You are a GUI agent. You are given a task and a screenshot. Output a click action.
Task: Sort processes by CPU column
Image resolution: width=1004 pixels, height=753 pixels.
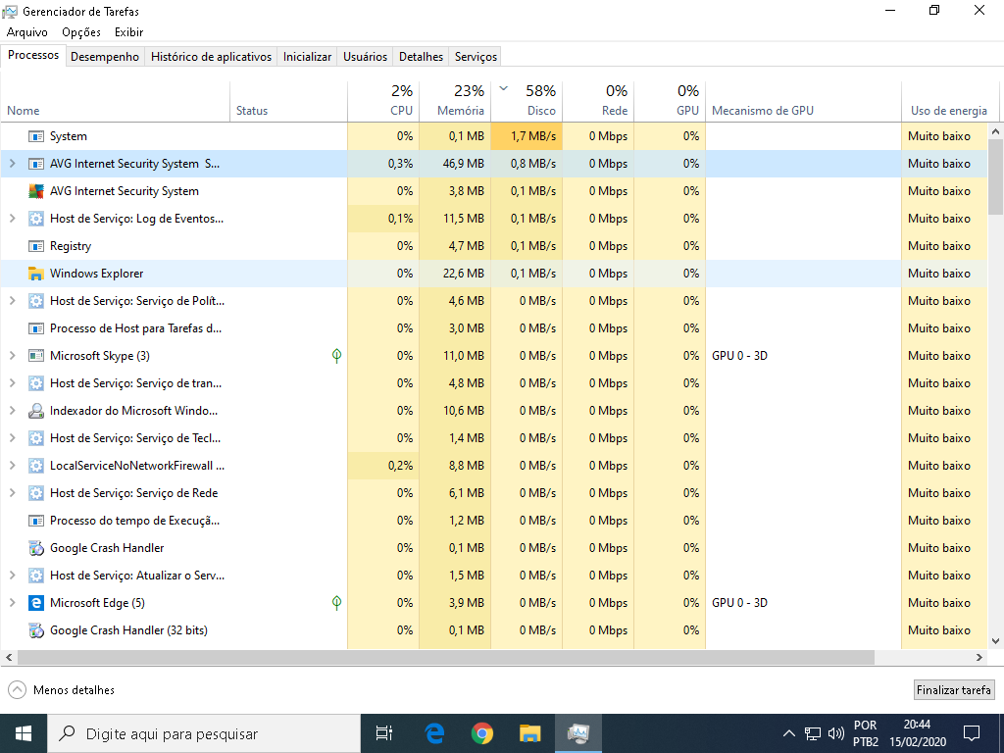[x=383, y=101]
